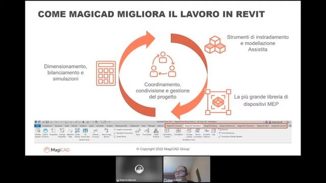Open the File tab in Revit ribbon
Viewport: 326px width, 183px height.
pos(38,126)
